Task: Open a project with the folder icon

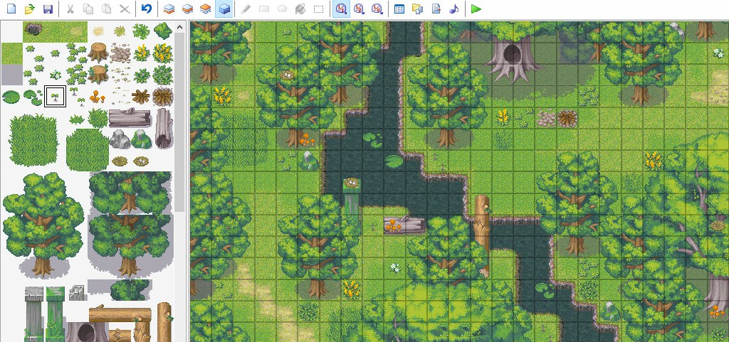Action: (x=29, y=9)
